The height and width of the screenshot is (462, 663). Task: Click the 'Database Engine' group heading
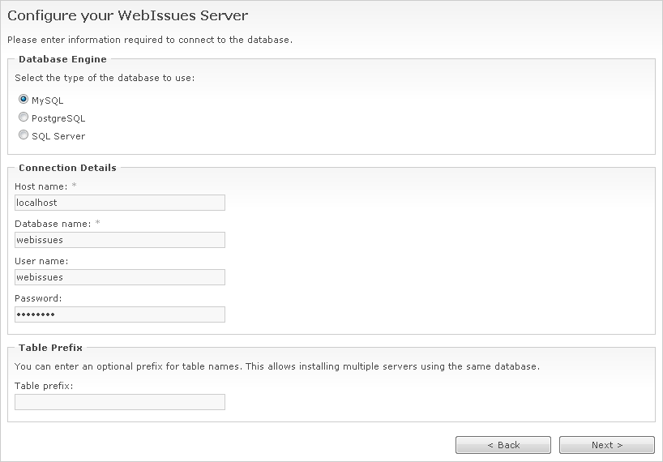click(62, 59)
